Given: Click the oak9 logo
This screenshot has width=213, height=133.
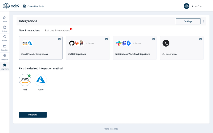Looking at the screenshot, I should point(11,6).
